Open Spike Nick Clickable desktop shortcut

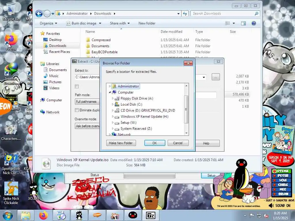click(x=11, y=193)
